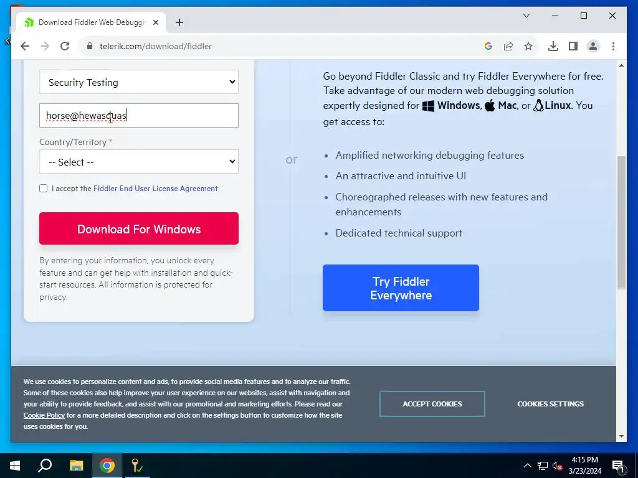Click ACCEPT COOKIES button

432,404
